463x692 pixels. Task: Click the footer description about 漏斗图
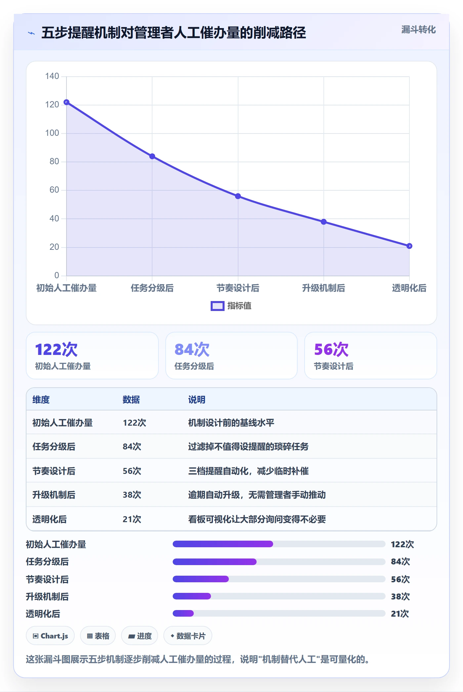click(198, 659)
